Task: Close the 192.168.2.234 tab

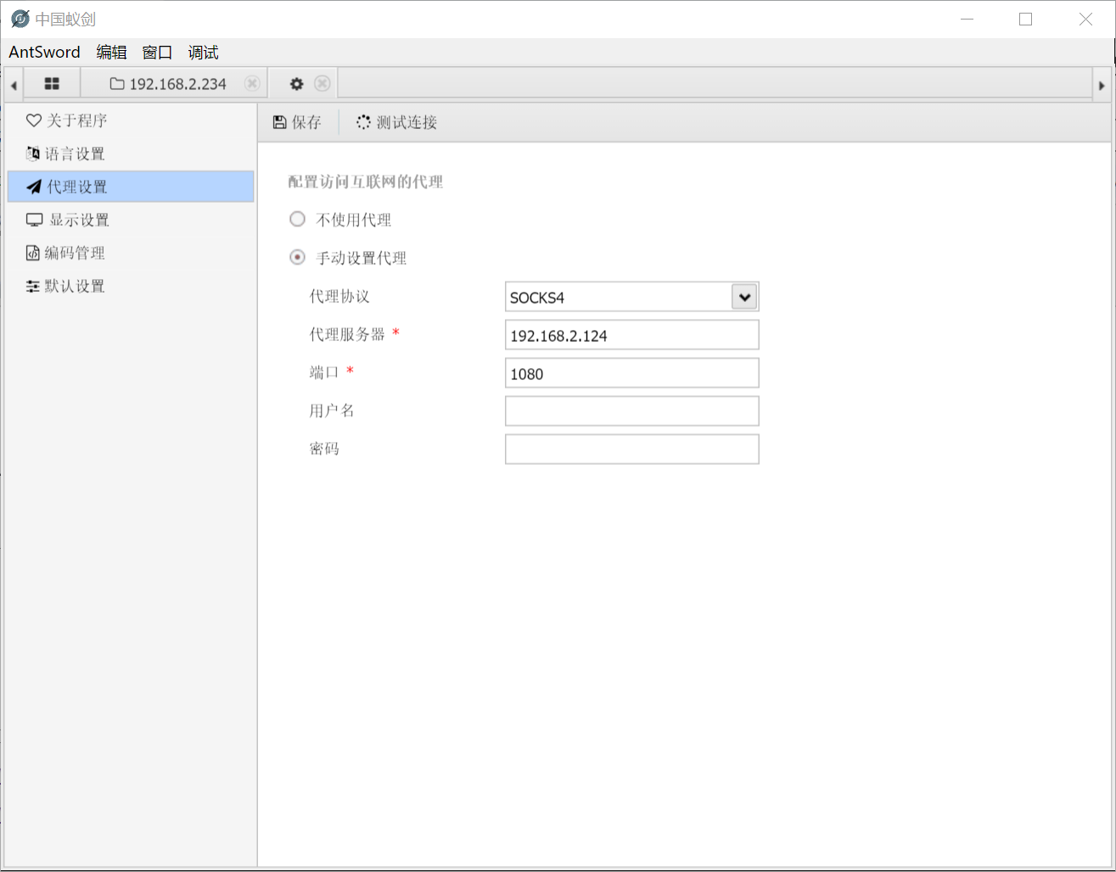Action: click(x=252, y=83)
